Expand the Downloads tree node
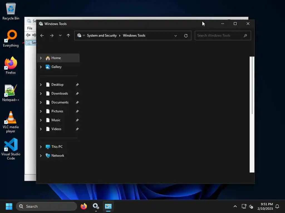Image resolution: width=285 pixels, height=213 pixels. pyautogui.click(x=41, y=93)
